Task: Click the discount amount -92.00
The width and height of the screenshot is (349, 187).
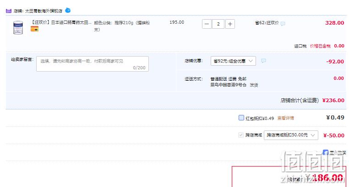Action: coord(335,62)
